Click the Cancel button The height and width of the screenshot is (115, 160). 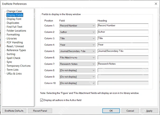point(130,111)
